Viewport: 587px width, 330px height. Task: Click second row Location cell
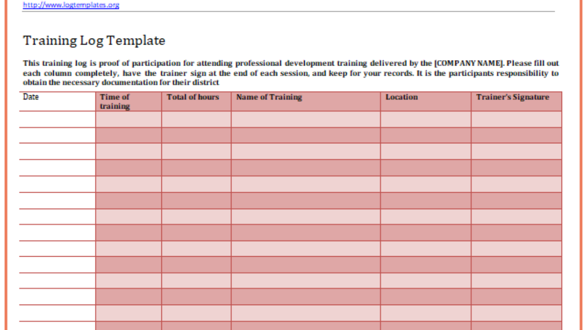tap(426, 135)
